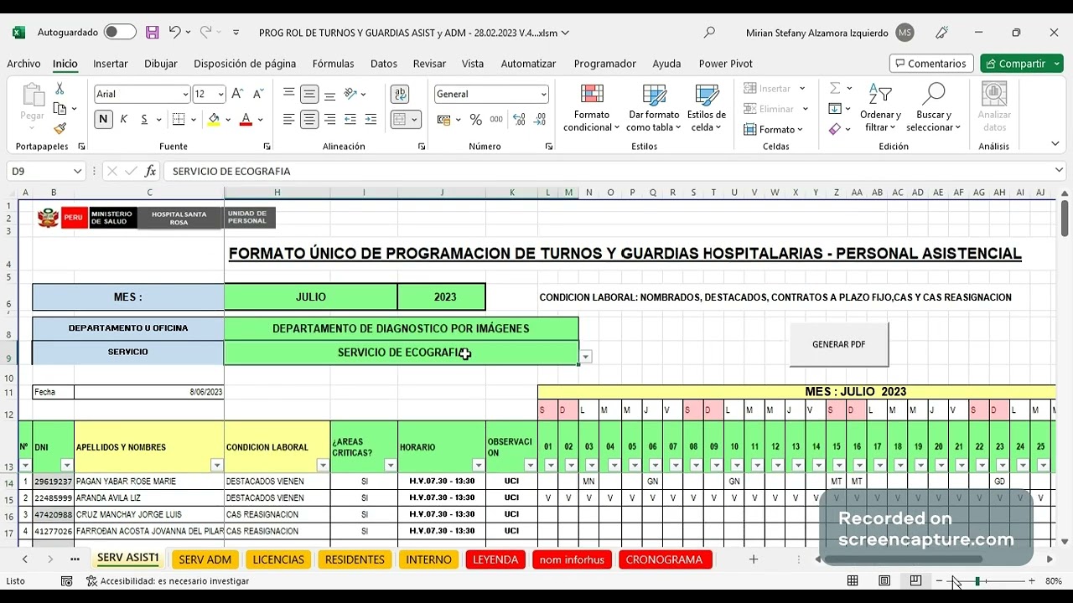Open the number format General dropdown
1073x603 pixels.
point(543,95)
